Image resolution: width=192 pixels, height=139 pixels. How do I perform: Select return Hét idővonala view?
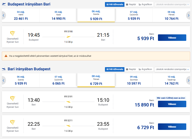click(114, 69)
